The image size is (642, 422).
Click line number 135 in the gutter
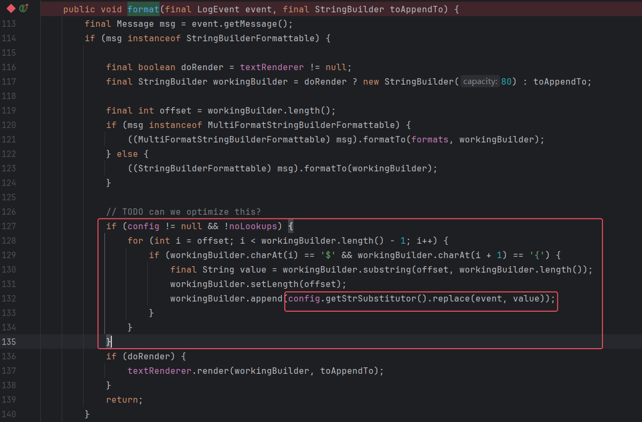9,342
